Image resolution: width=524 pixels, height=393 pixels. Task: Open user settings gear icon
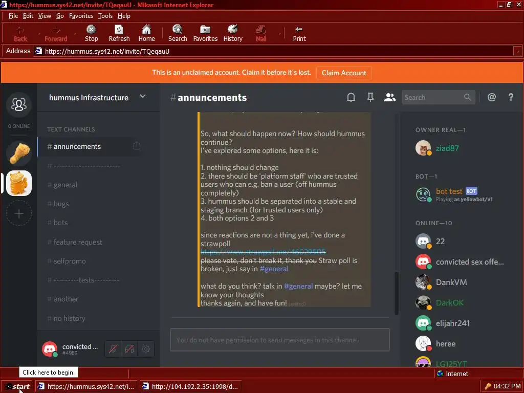146,349
